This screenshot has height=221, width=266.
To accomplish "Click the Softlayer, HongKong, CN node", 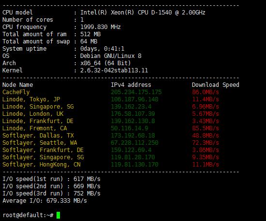I will pos(42,165).
